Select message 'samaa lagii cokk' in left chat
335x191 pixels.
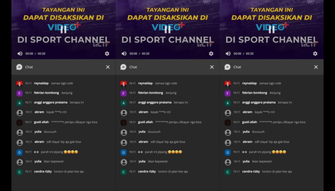[62, 84]
